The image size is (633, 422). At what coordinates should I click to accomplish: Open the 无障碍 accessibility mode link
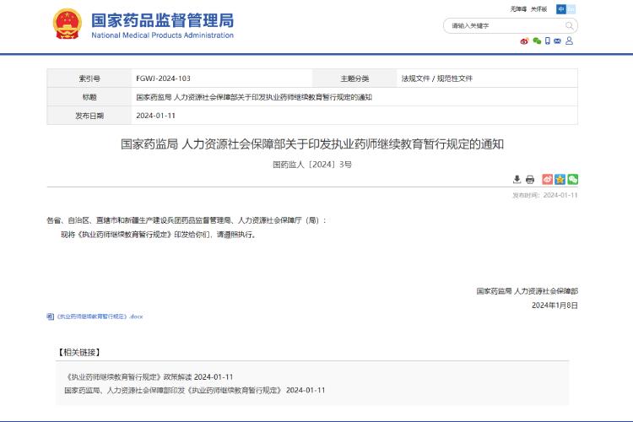pos(517,8)
